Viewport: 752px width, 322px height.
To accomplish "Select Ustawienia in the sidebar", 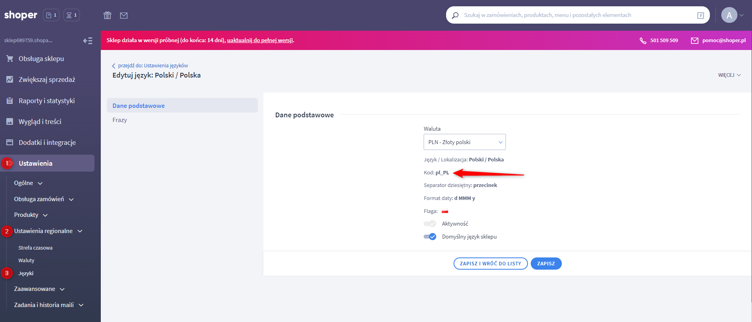I will pos(47,163).
